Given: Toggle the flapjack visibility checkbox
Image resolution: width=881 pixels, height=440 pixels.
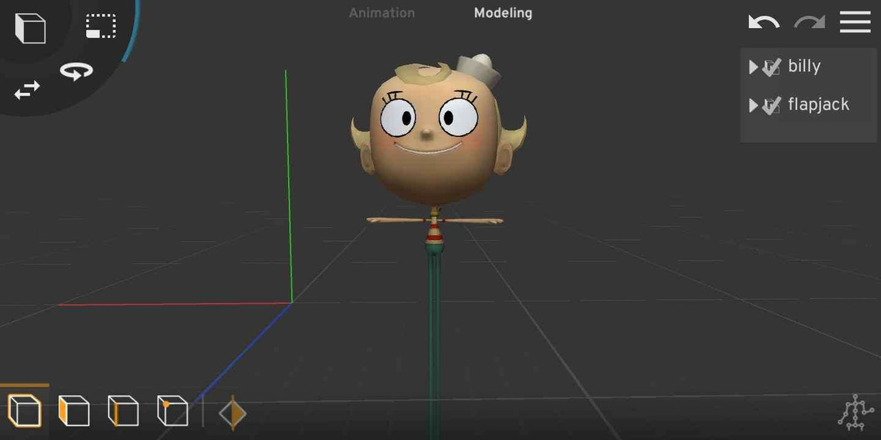Looking at the screenshot, I should point(772,105).
